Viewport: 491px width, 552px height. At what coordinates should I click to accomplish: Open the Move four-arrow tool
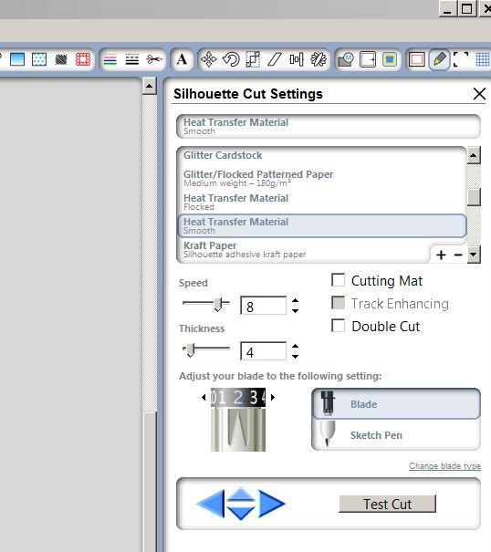(208, 59)
